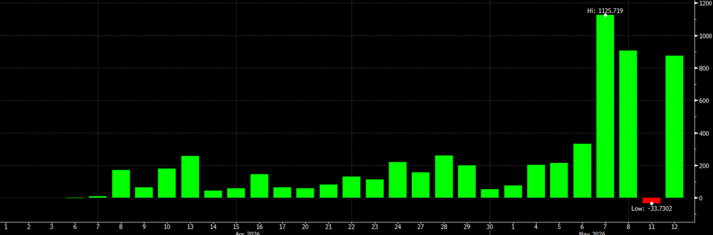The image size is (713, 235).
Task: Select the x-axis date label 12
Action: tap(674, 227)
